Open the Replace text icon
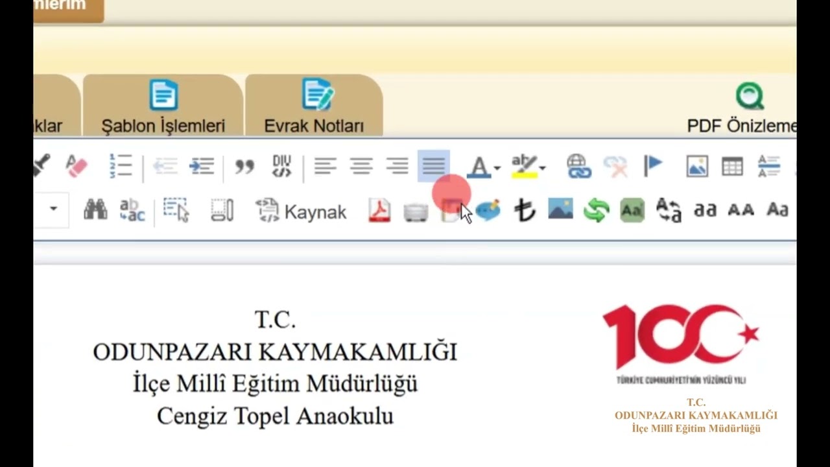Viewport: 830px width, 467px height. pos(132,210)
